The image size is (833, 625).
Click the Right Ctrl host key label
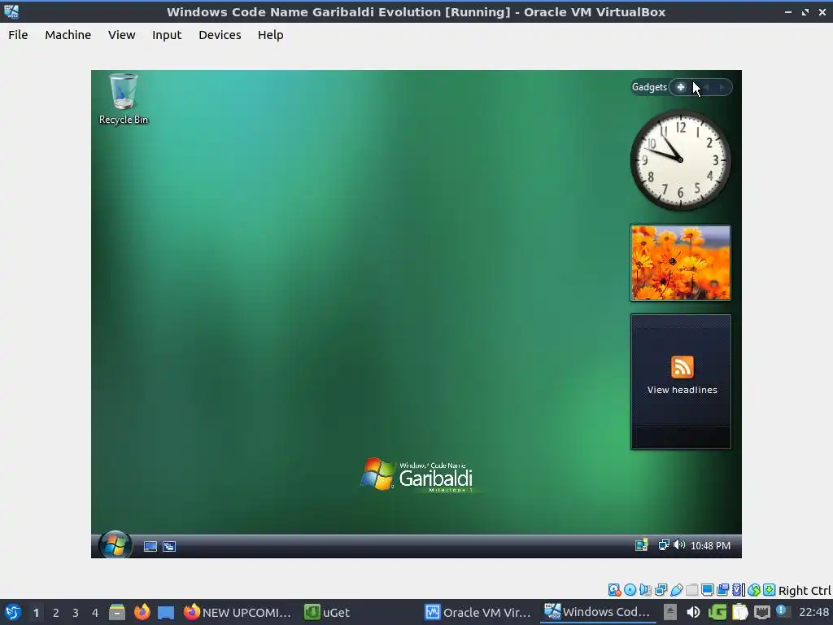(x=805, y=591)
